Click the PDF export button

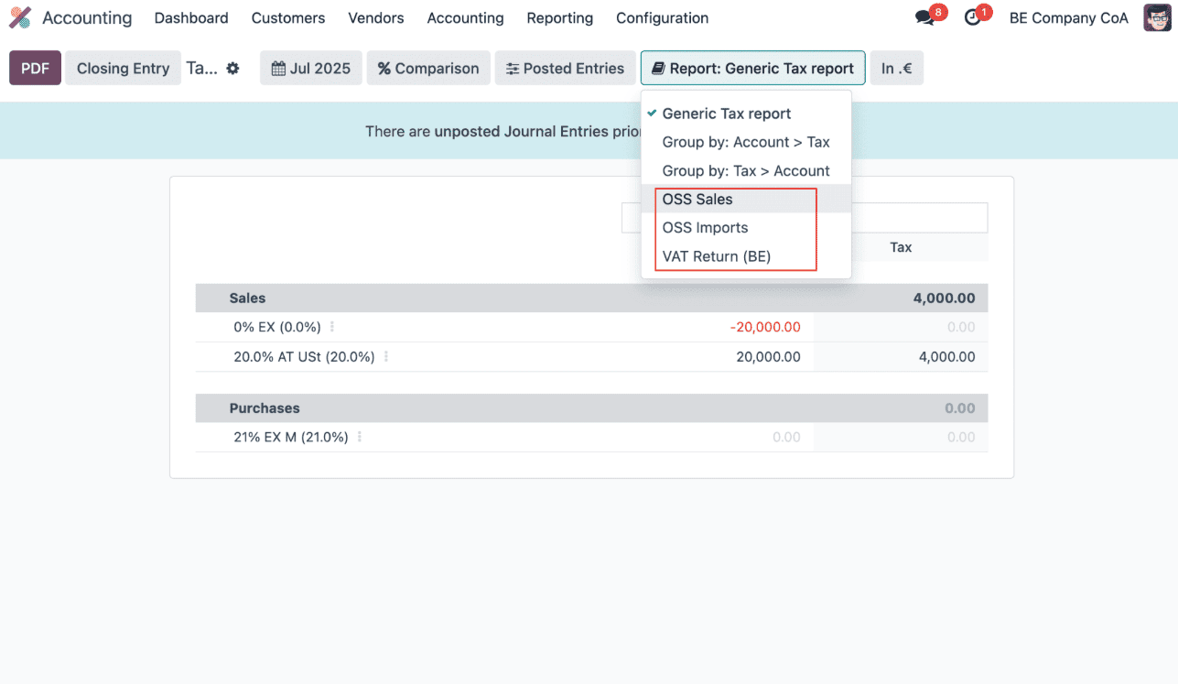click(34, 67)
